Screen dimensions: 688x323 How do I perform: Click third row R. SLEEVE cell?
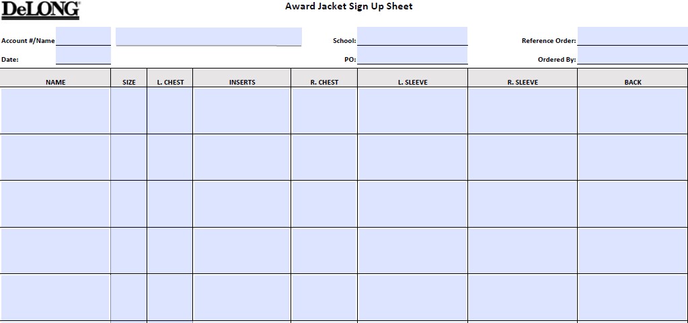(523, 204)
